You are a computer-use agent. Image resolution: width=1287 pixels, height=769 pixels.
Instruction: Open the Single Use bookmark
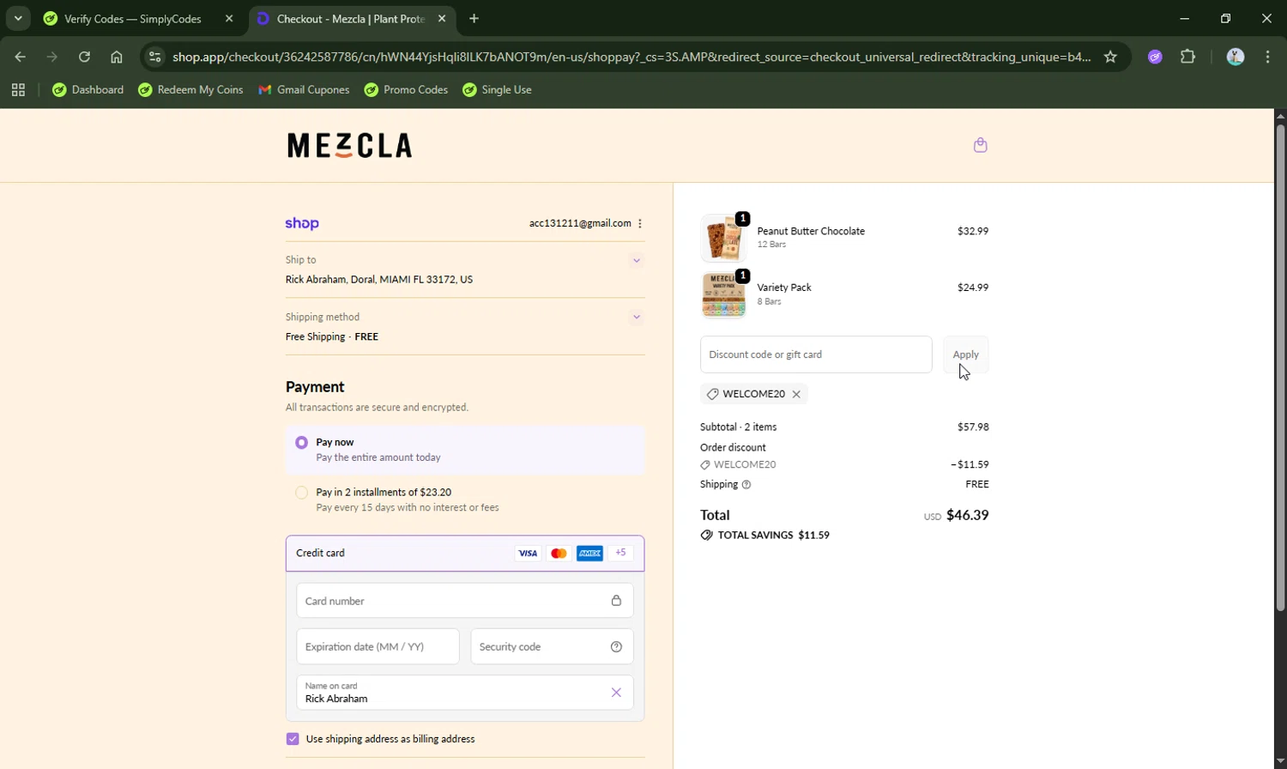[x=497, y=90]
